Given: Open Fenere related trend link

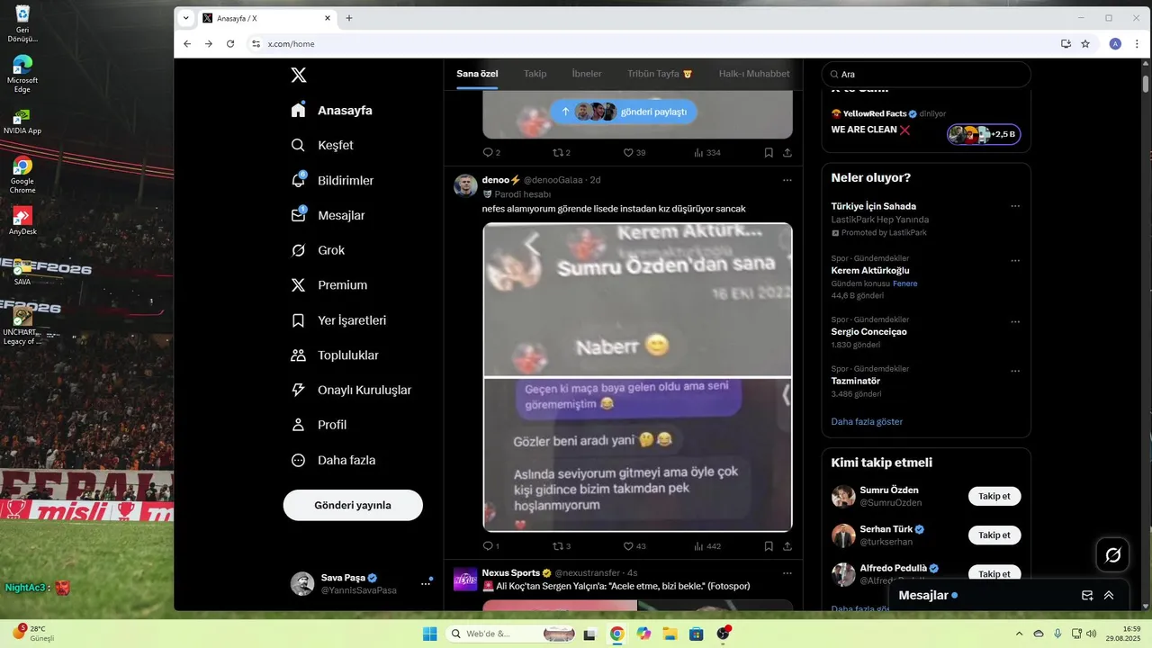Looking at the screenshot, I should pyautogui.click(x=904, y=283).
